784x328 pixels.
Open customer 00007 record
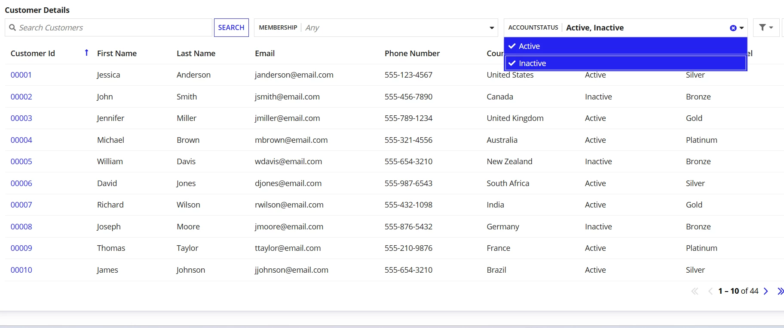[21, 205]
